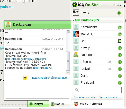Click the friends group icon at bottom
The width and height of the screenshot is (126, 109).
pos(76,104)
